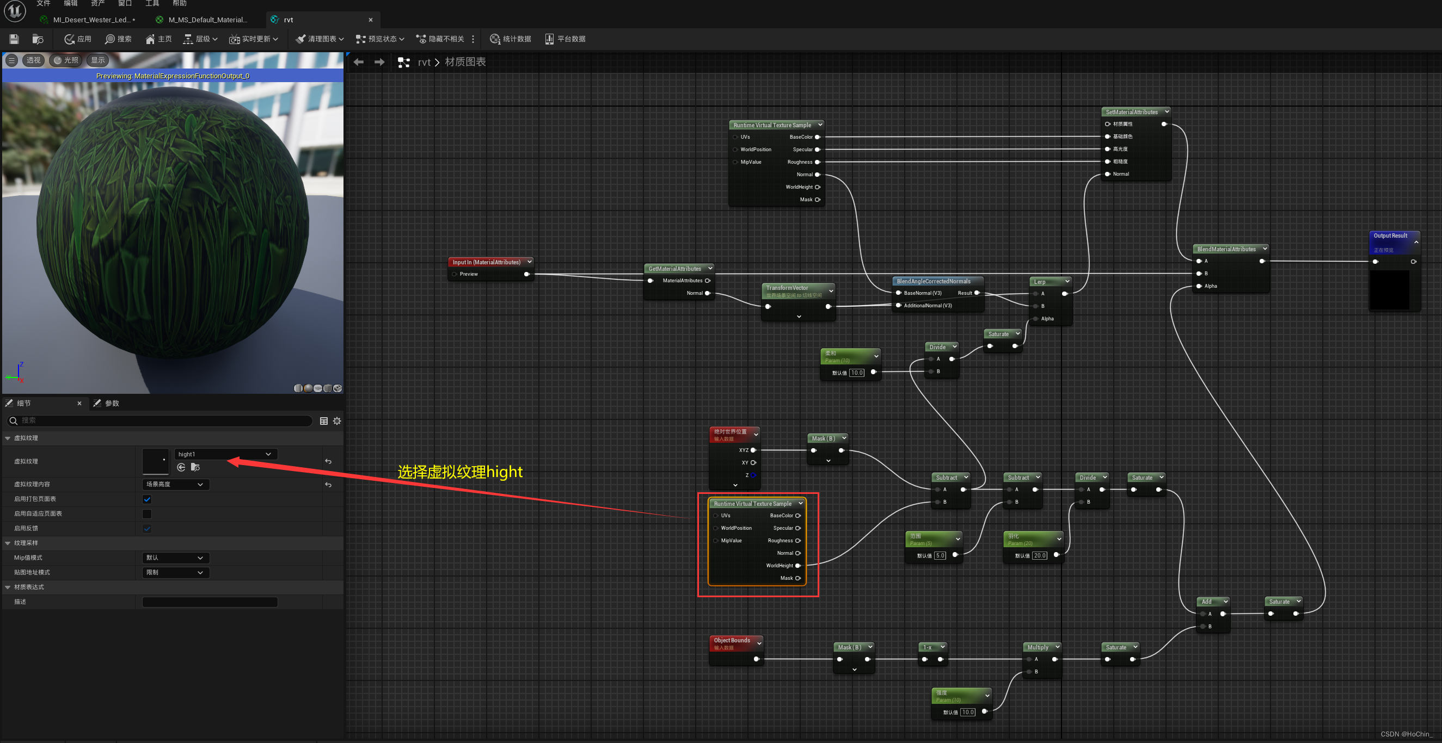Reset virtual texture to default arrow
The image size is (1442, 743).
328,461
